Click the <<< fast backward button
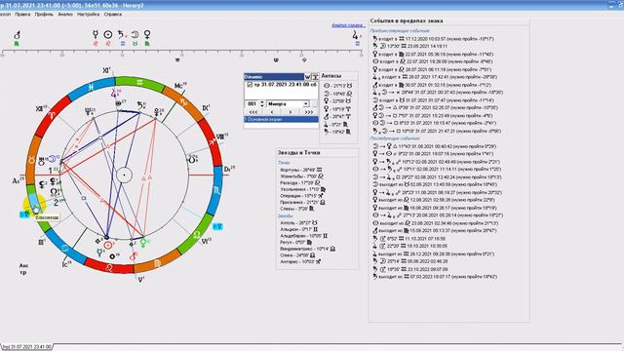Image resolution: width=624 pixels, height=351 pixels. click(253, 112)
